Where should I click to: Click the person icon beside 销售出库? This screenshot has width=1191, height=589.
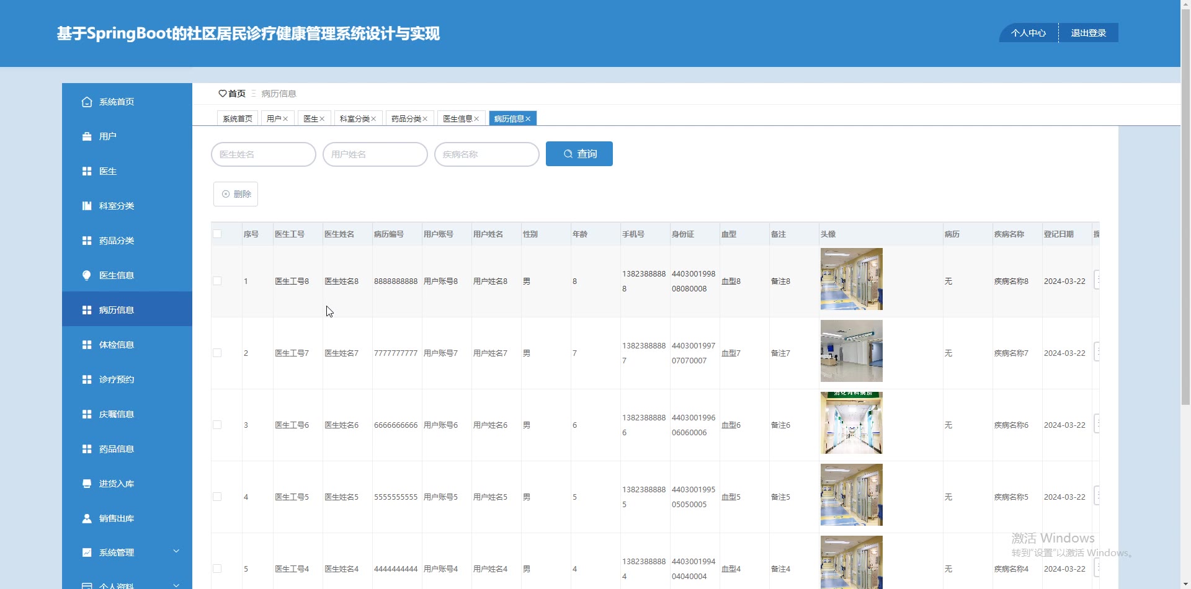point(87,518)
